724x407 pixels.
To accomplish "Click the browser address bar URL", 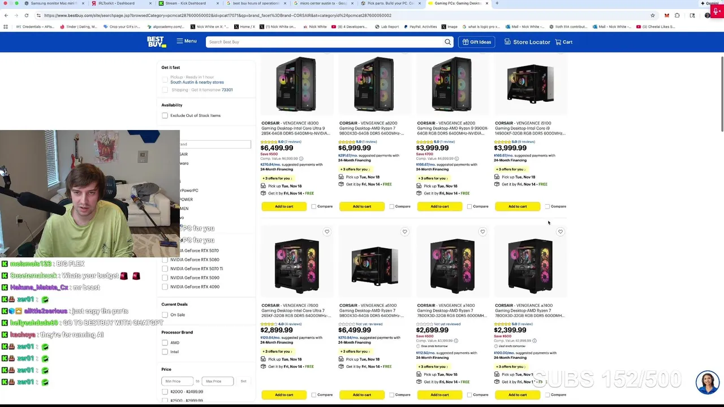I will [218, 15].
